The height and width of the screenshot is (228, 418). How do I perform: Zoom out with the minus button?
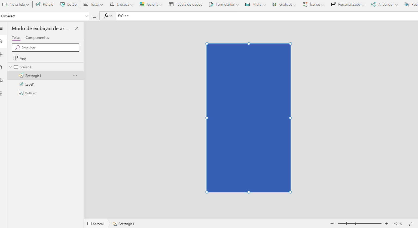click(332, 224)
